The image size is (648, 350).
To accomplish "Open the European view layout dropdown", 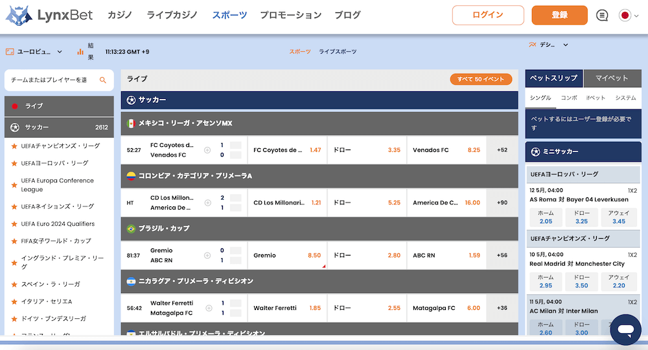I will pyautogui.click(x=34, y=52).
